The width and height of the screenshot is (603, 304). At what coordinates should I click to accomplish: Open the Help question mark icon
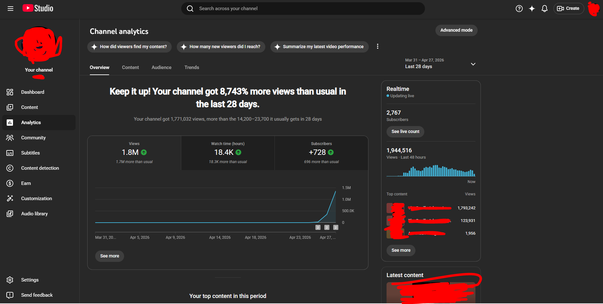(519, 9)
